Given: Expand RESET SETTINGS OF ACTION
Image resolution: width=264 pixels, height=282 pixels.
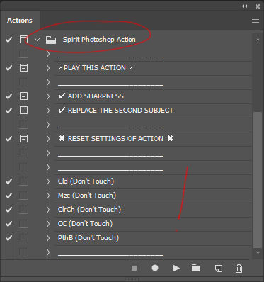Looking at the screenshot, I should click(48, 139).
